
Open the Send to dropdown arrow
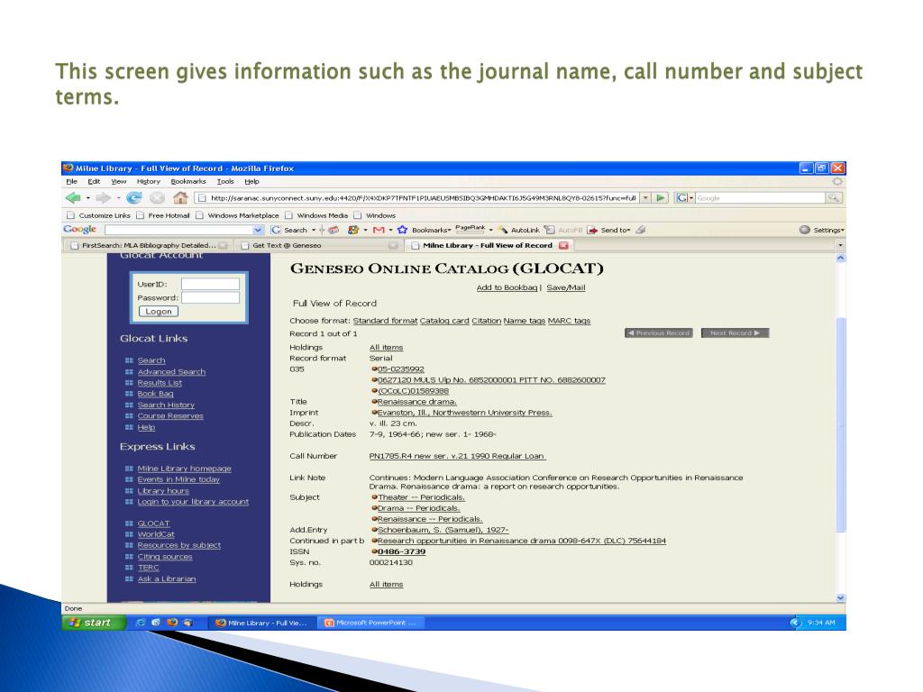[628, 230]
